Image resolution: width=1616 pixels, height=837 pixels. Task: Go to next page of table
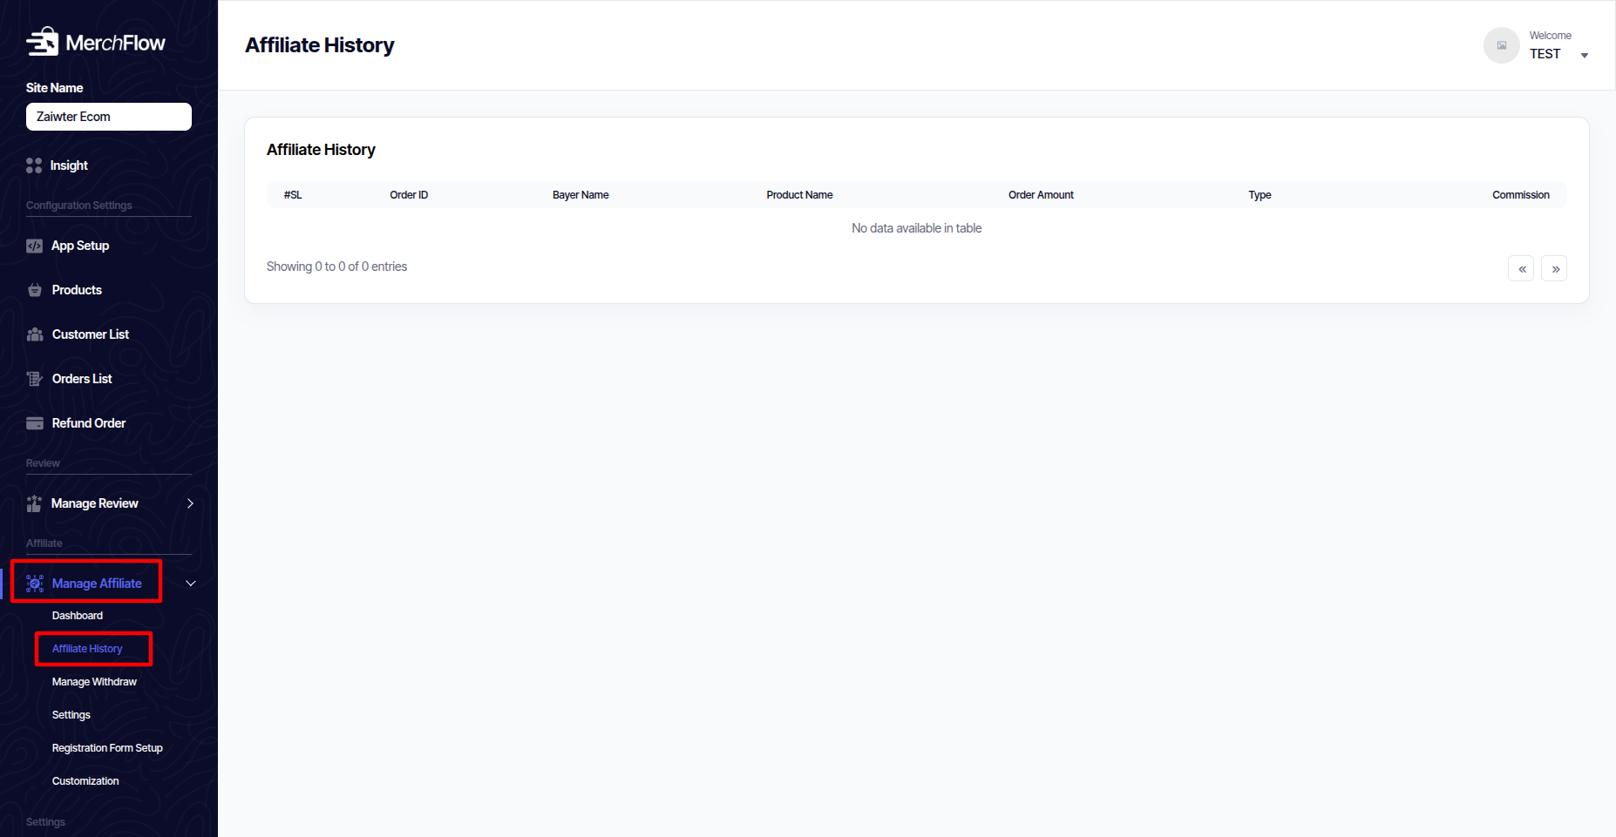[x=1554, y=269]
